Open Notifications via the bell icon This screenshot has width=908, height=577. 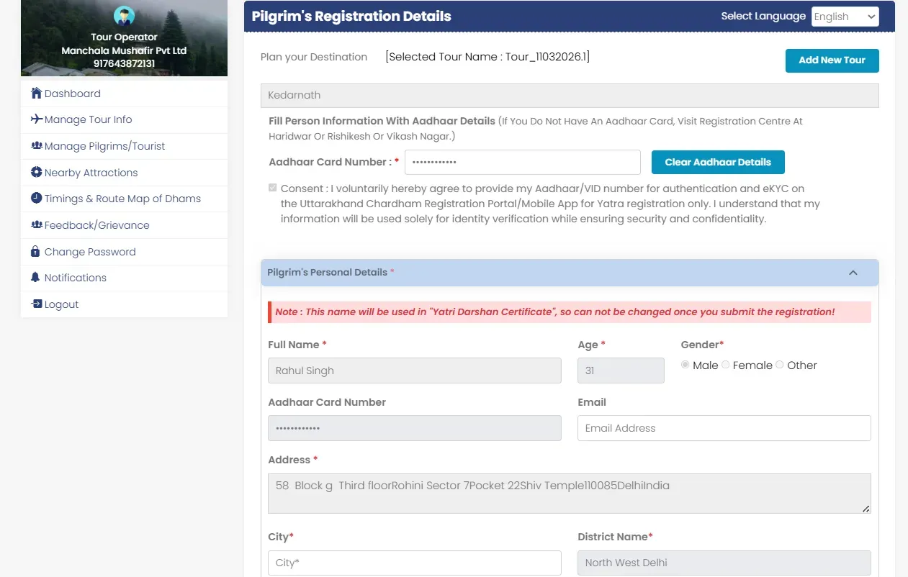coord(35,278)
